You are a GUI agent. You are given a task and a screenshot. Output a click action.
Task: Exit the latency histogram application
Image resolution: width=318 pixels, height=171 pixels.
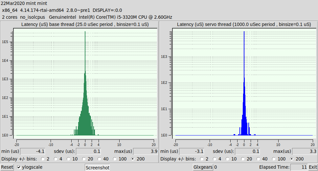[313, 167]
